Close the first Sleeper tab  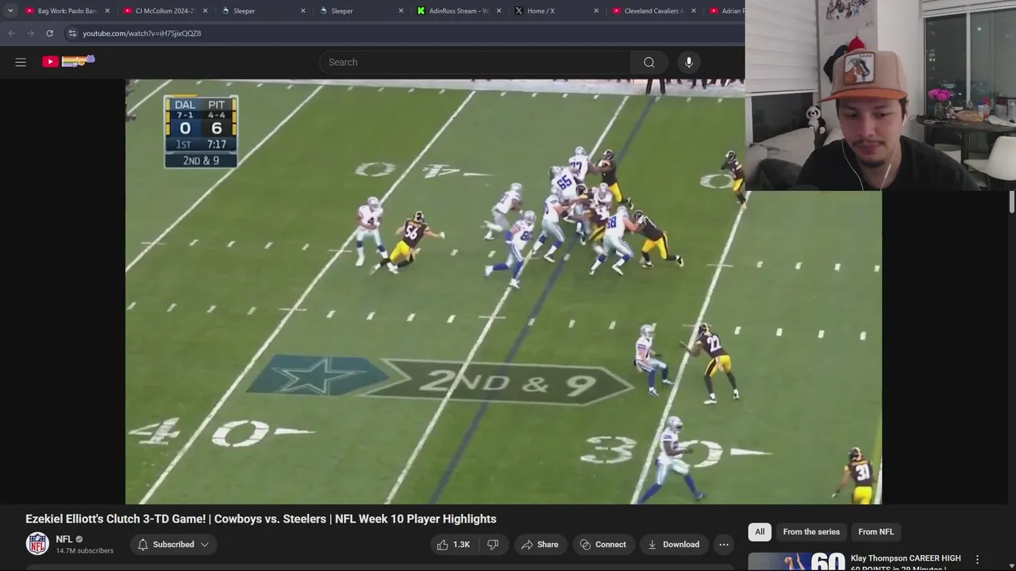pyautogui.click(x=302, y=11)
